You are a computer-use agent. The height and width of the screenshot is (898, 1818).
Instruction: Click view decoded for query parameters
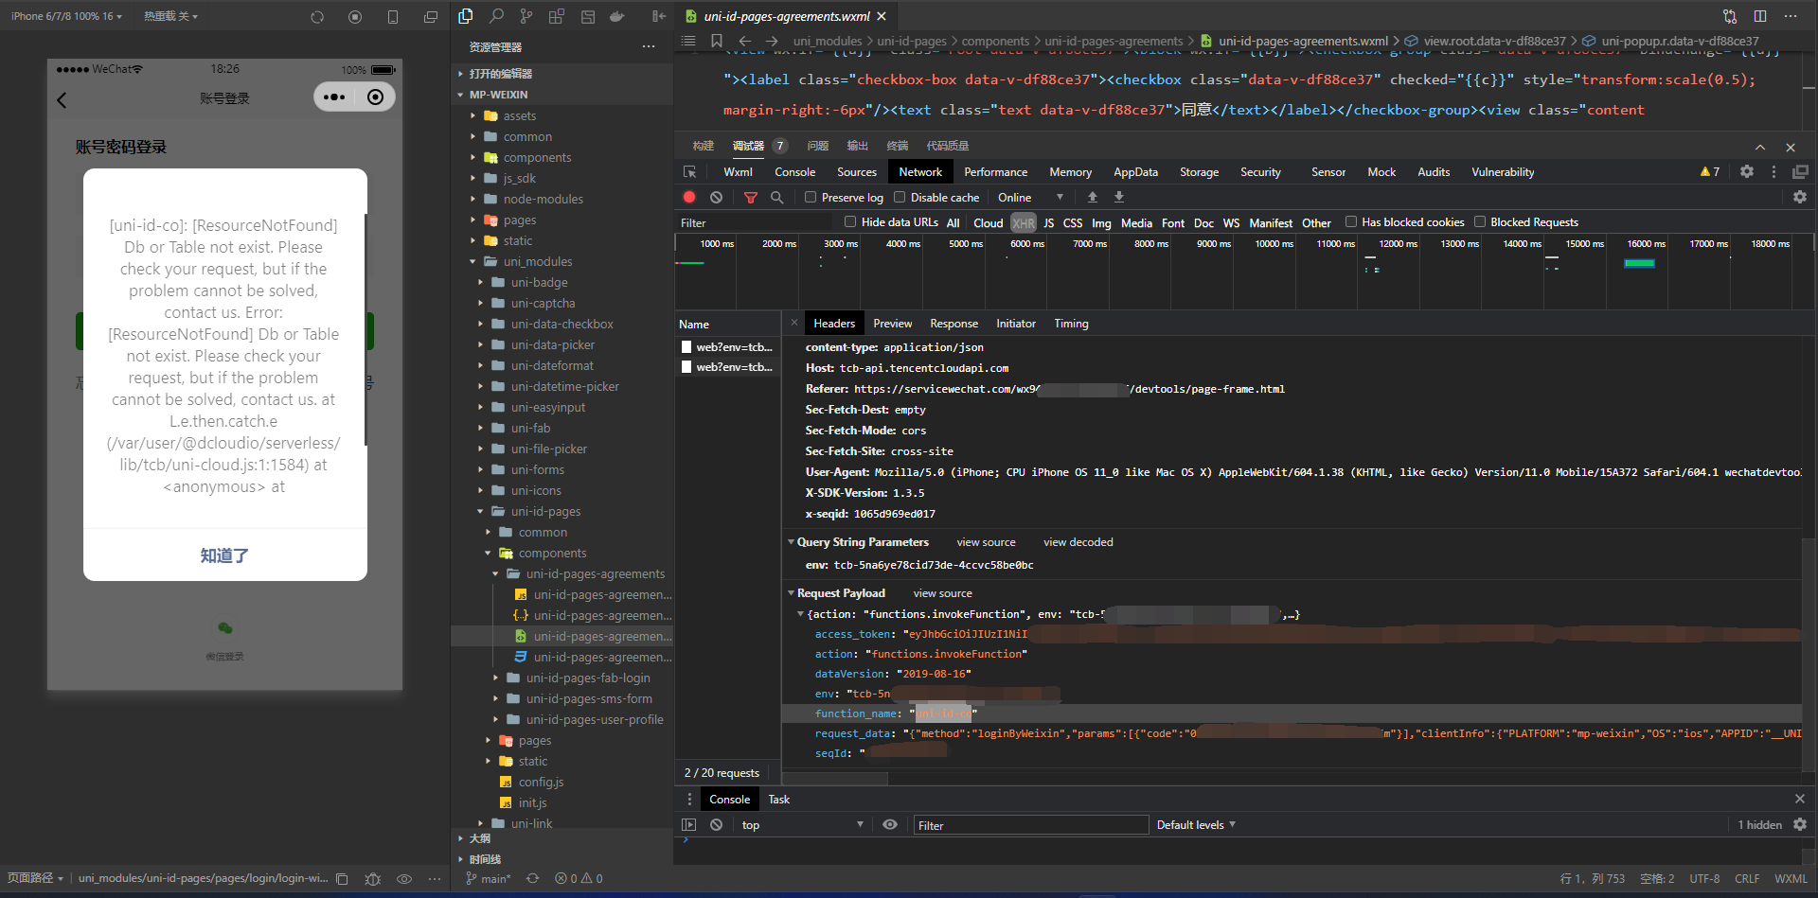coord(1078,542)
